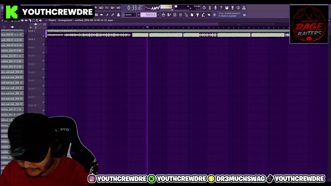This screenshot has height=186, width=331.
Task: Select the Track 6 header
Action: (x=36, y=75)
